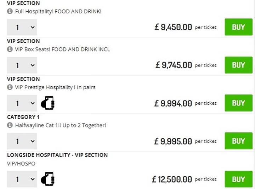Viewport: 255px width, 189px height.
Task: Buy the £12,500.00 Longside Hospitality ticket
Action: 238,179
